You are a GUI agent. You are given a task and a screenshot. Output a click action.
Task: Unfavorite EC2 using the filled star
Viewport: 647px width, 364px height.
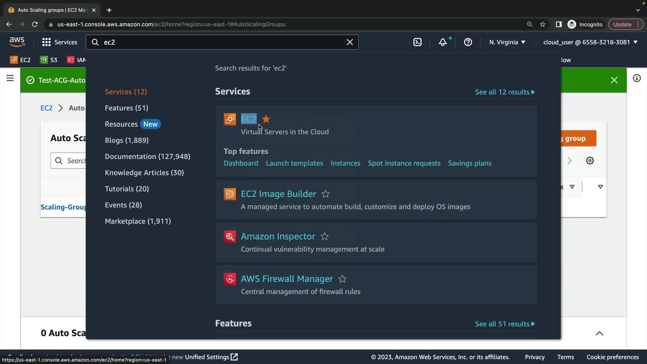click(266, 119)
